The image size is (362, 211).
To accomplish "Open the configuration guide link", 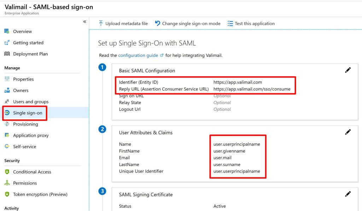I will 138,55.
